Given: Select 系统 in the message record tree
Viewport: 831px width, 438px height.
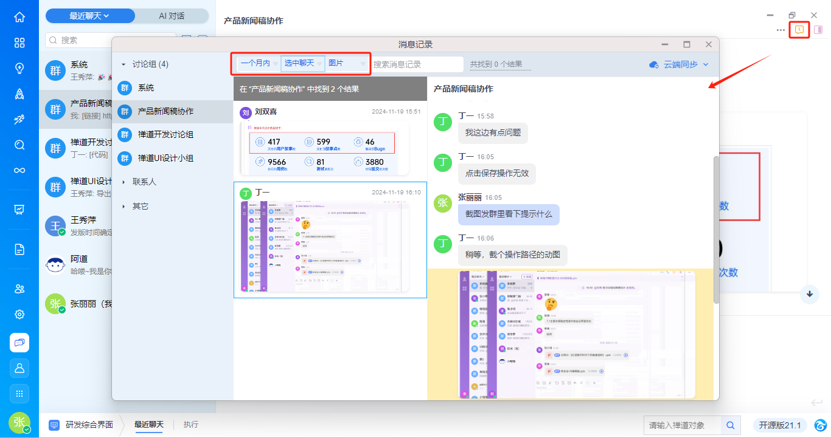Looking at the screenshot, I should coord(173,88).
